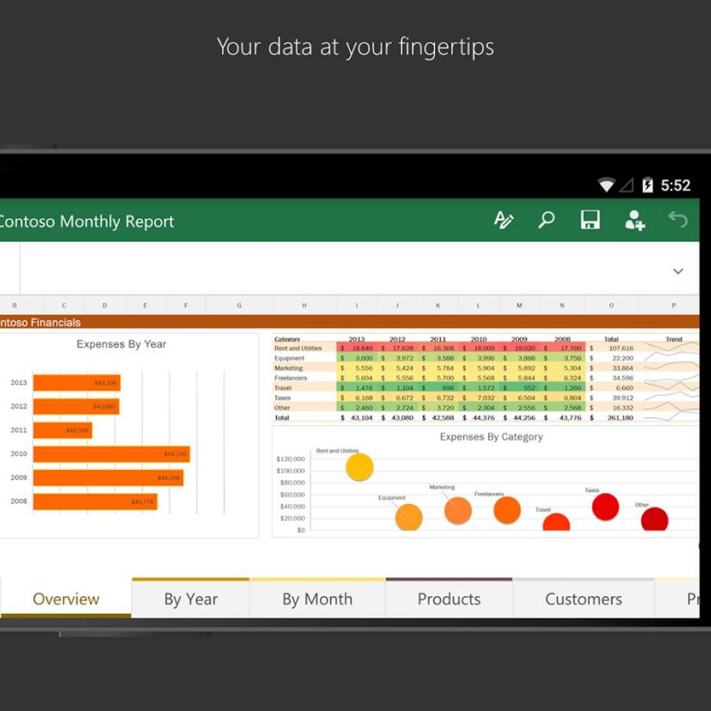Open the By Month sheet tab
Viewport: 711px width, 711px height.
(317, 599)
